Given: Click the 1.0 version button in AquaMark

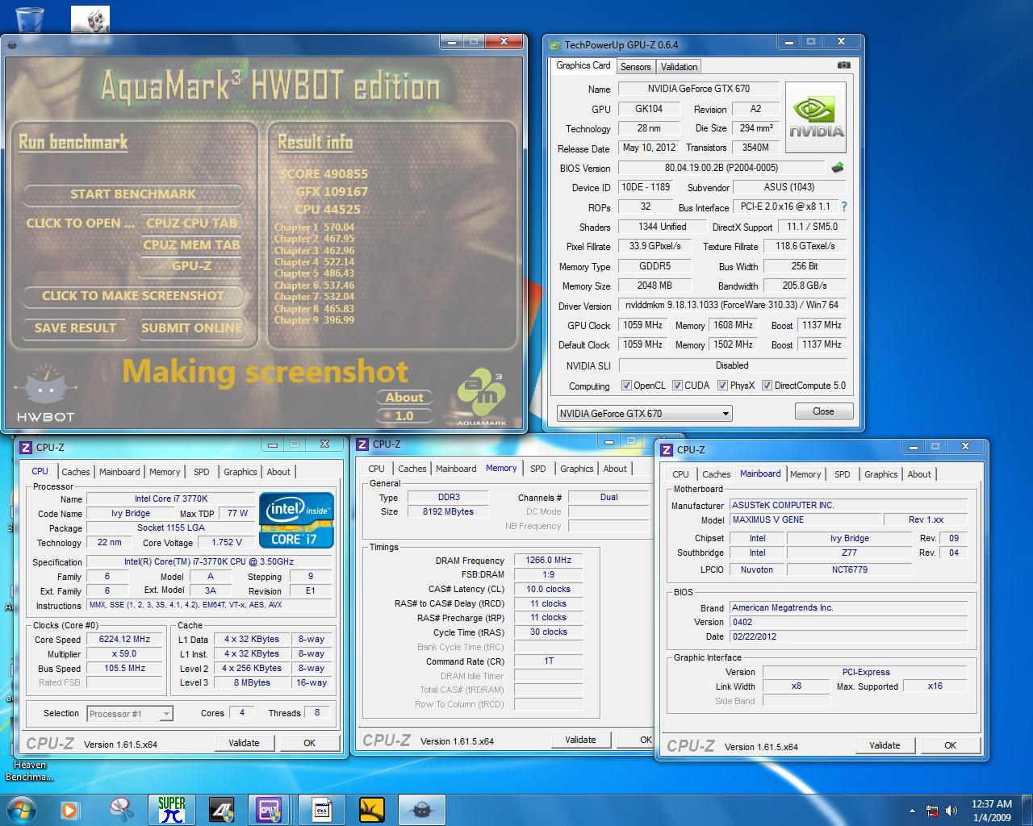Looking at the screenshot, I should click(404, 416).
